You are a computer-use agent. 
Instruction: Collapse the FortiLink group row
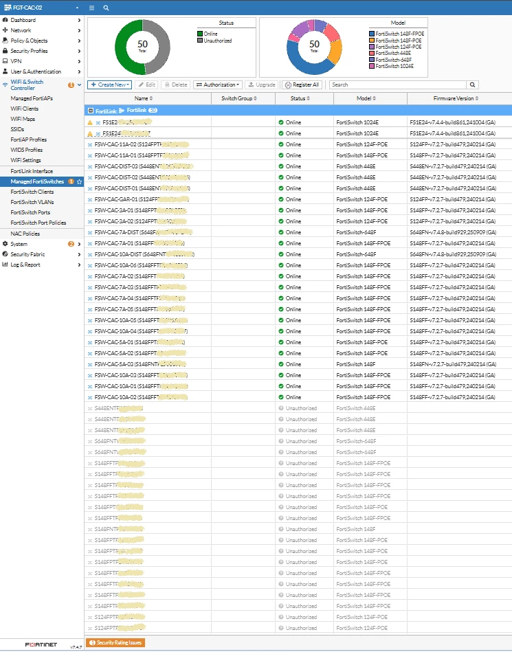coord(91,111)
